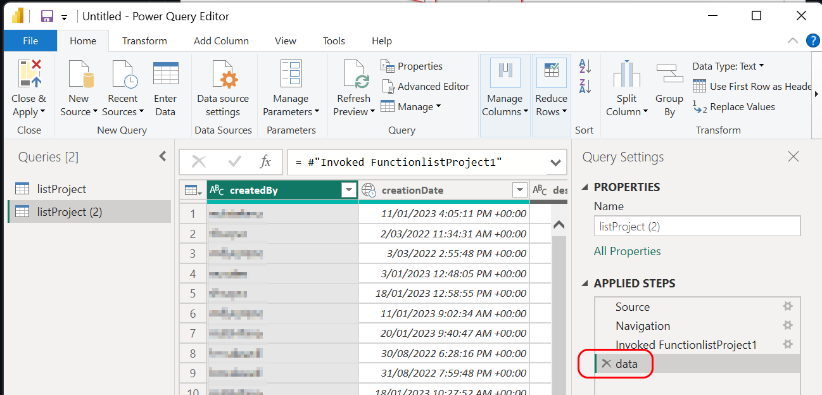The image size is (822, 395).
Task: Select the listProject query
Action: click(x=89, y=189)
